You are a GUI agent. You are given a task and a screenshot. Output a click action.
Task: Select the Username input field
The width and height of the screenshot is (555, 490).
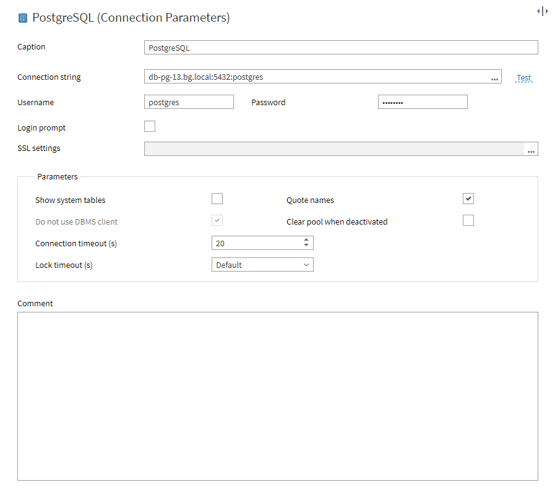[x=189, y=102]
